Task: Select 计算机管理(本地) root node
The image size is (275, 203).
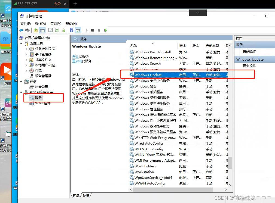Action: coord(35,38)
